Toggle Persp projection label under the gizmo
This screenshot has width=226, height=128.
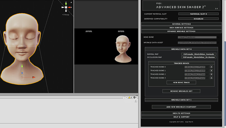[x=66, y=15]
